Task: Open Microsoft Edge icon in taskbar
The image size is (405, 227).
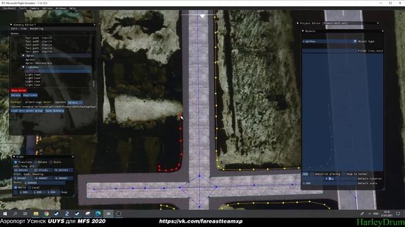Action: click(98, 214)
